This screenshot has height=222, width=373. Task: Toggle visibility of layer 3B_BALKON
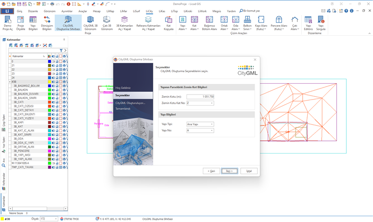point(53,90)
